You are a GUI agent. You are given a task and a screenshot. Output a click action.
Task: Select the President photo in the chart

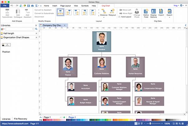click(x=101, y=38)
